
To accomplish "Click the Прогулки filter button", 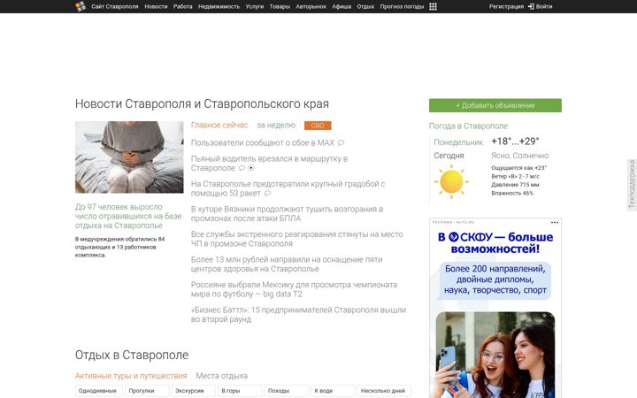I will tap(147, 391).
